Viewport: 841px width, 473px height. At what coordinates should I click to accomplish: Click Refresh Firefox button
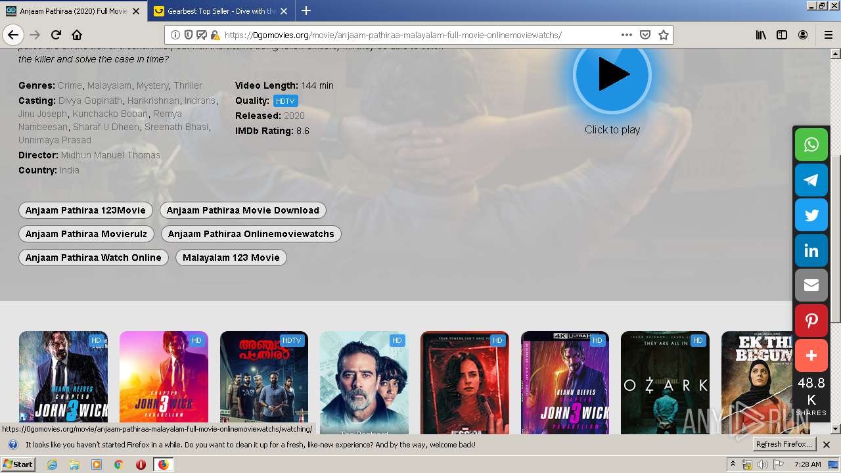click(x=784, y=444)
